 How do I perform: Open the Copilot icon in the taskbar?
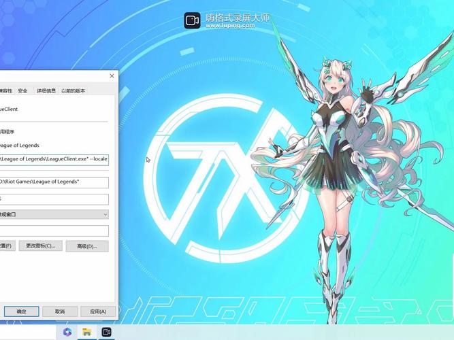pos(67,332)
